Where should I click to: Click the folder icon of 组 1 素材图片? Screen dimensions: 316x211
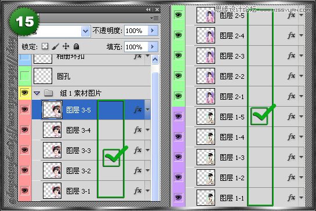(x=49, y=93)
